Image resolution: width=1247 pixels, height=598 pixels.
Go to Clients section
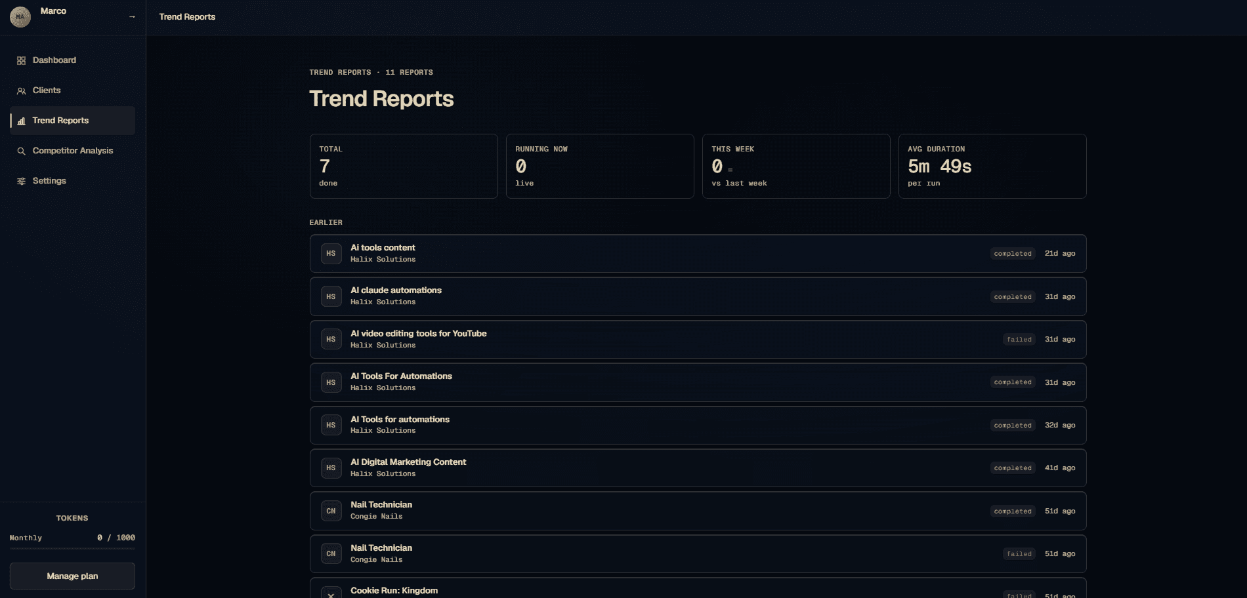(72, 90)
